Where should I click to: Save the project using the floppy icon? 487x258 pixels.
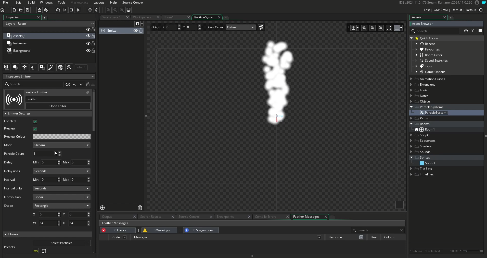tap(28, 10)
